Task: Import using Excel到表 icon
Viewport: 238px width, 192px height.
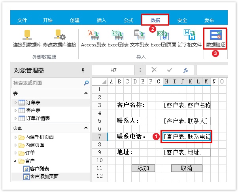Action: (x=118, y=35)
